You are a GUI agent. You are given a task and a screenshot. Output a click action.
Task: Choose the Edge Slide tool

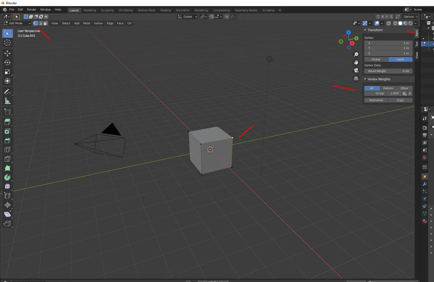(x=7, y=196)
